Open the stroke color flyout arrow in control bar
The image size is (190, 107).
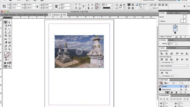click(99, 8)
